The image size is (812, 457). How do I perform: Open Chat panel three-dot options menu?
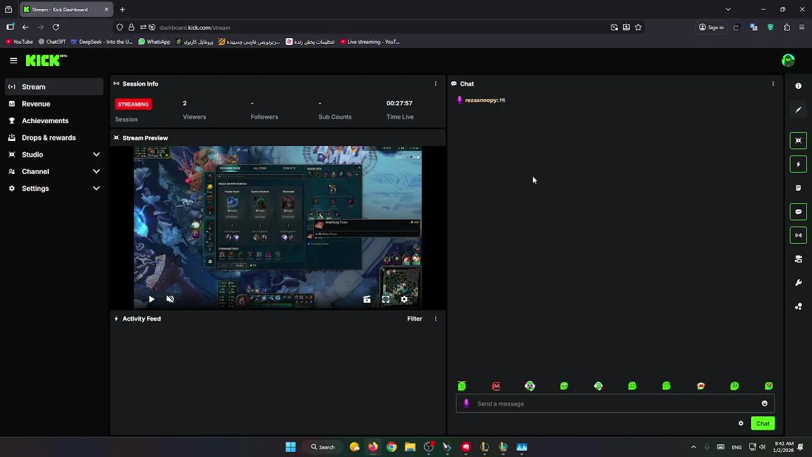pyautogui.click(x=773, y=84)
